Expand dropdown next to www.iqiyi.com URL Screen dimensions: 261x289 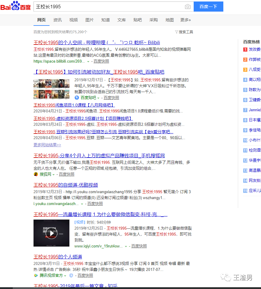click(x=126, y=247)
